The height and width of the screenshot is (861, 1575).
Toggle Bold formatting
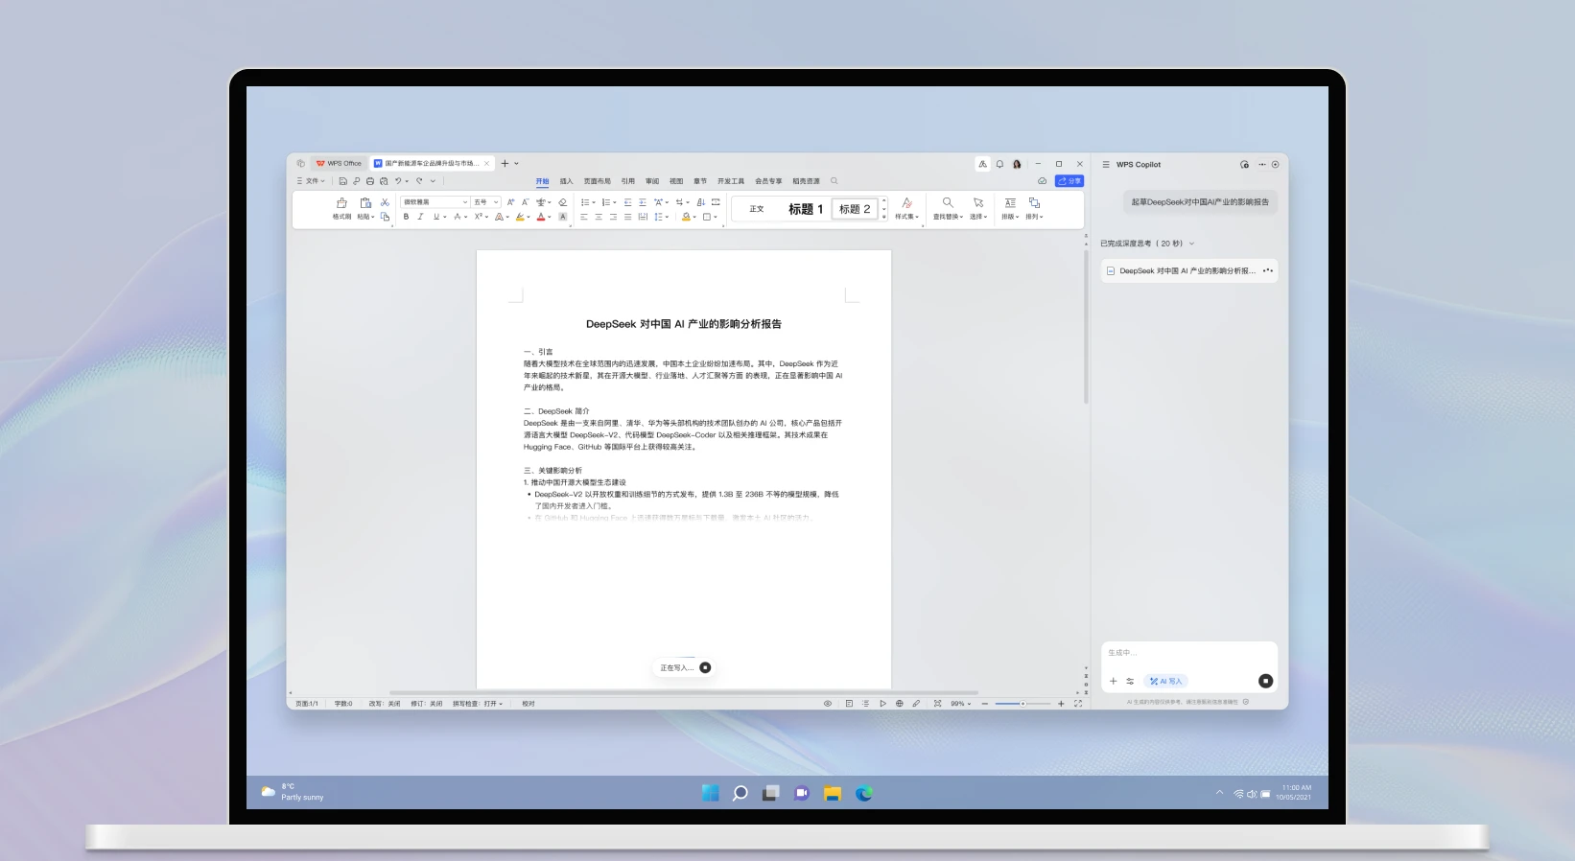pos(407,217)
